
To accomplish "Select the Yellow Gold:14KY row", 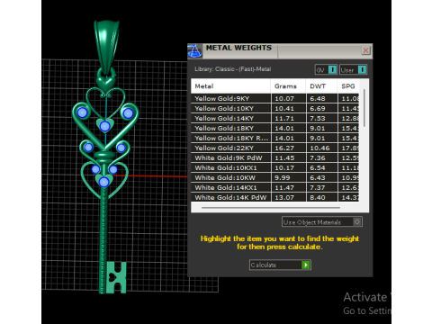I will point(274,118).
